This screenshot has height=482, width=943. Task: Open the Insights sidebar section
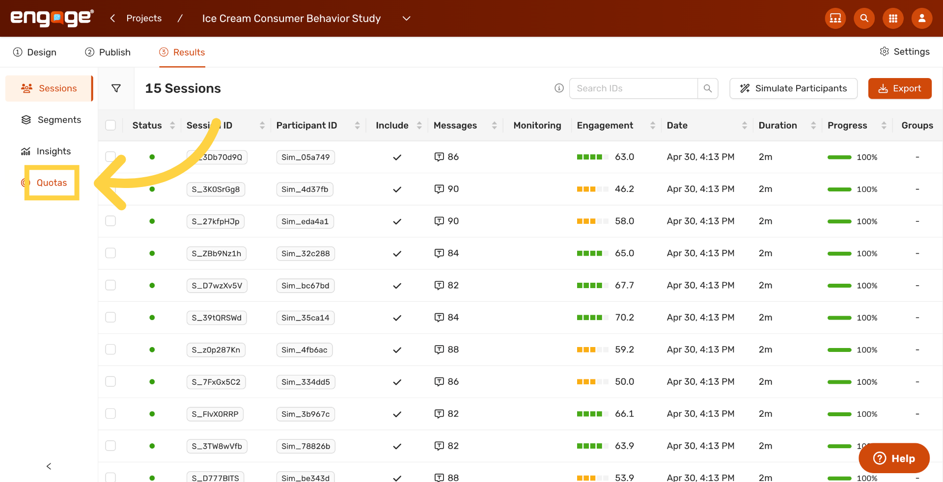46,151
